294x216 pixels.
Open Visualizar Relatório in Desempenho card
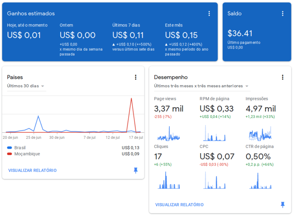(179, 205)
